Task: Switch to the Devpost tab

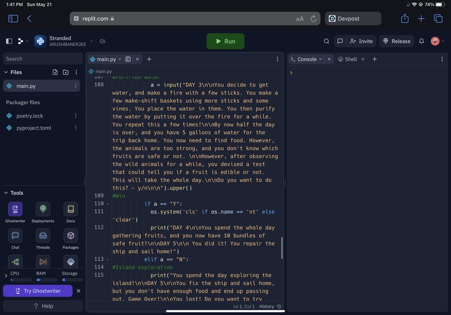Action: (x=353, y=18)
